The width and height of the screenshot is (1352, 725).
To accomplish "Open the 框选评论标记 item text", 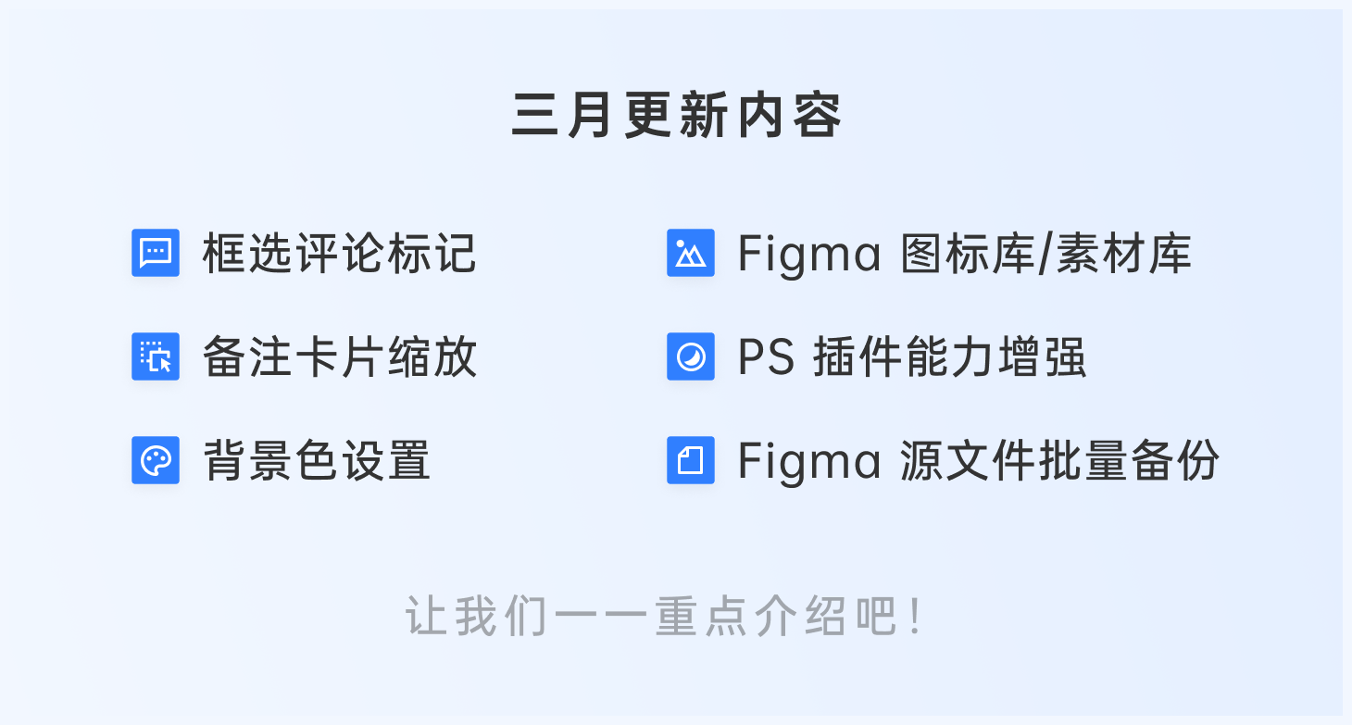I will click(x=340, y=254).
